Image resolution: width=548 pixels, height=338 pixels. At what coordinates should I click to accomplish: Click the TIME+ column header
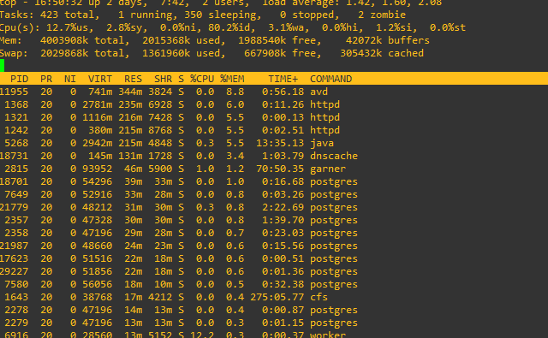[283, 79]
